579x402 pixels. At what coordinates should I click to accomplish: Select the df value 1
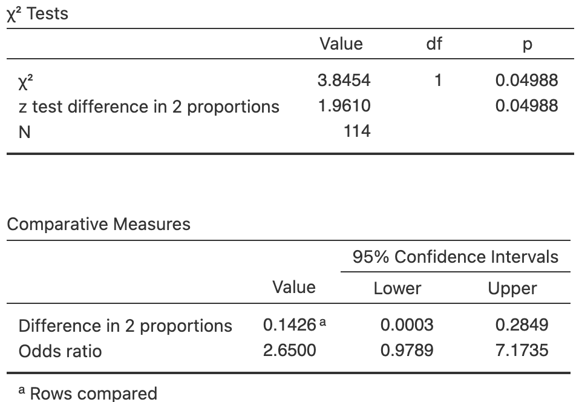(437, 80)
